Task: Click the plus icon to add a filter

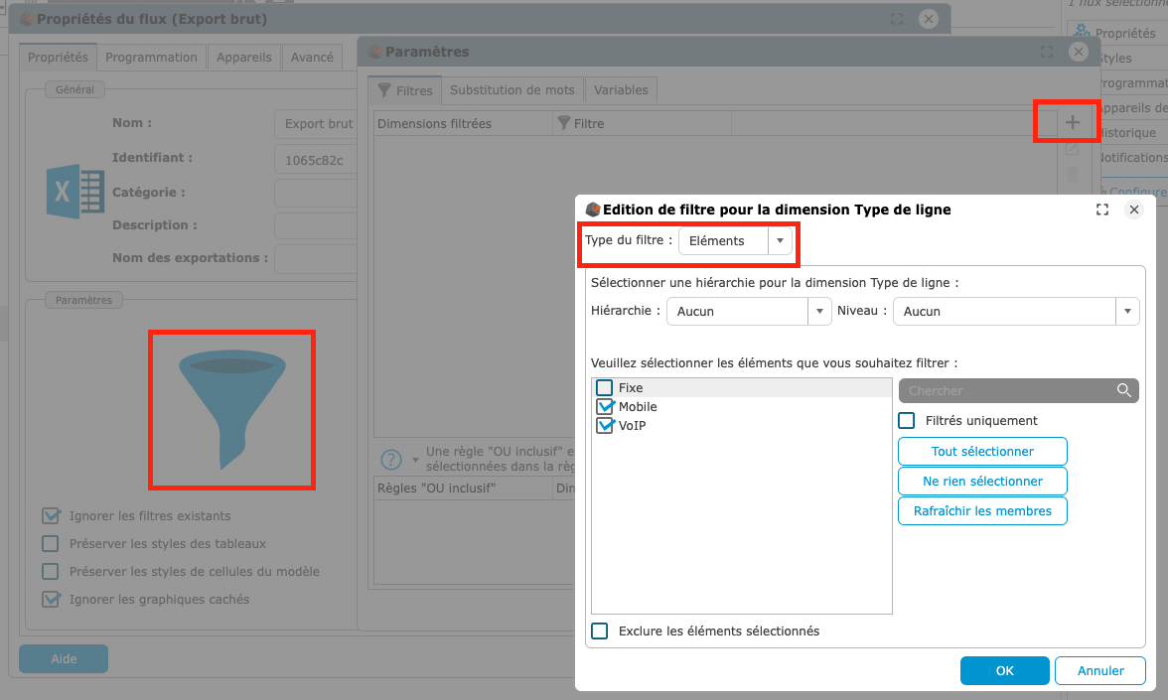Action: [x=1072, y=123]
